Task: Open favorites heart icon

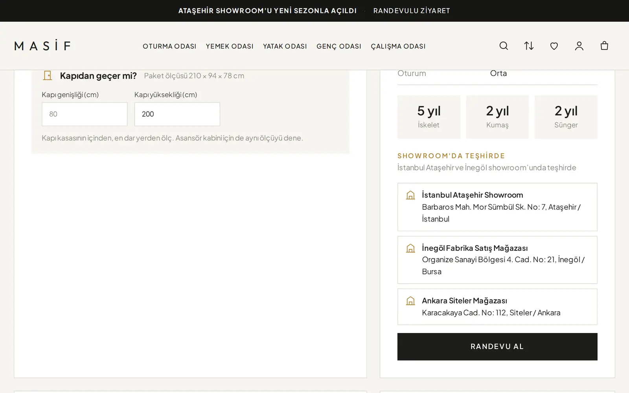Action: 554,46
